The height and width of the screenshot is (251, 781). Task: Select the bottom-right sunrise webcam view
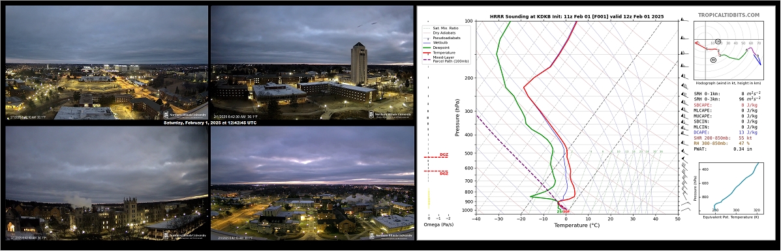(313, 183)
